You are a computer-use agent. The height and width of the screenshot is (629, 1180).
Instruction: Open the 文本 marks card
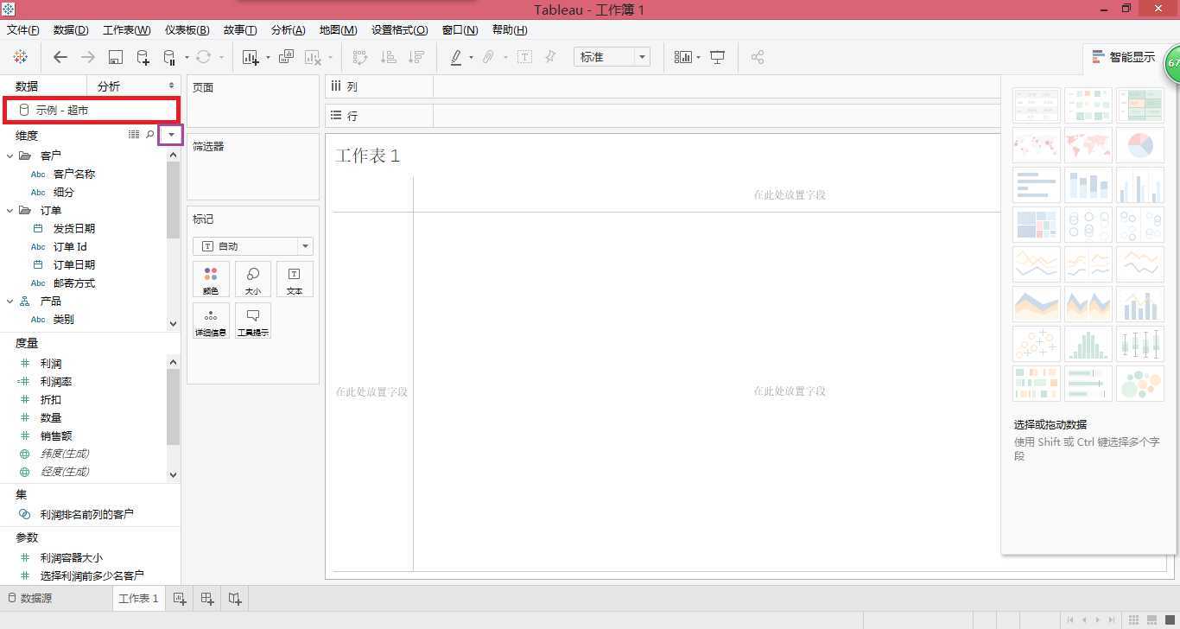click(x=295, y=279)
